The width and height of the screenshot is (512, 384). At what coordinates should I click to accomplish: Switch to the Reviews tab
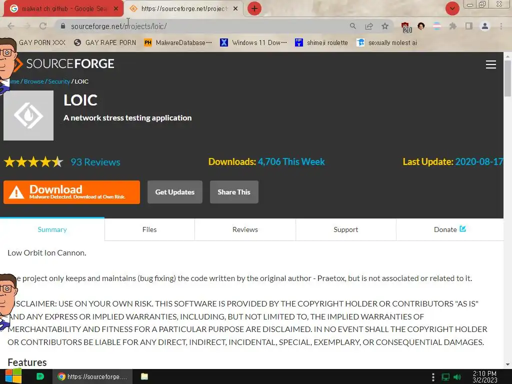[245, 229]
